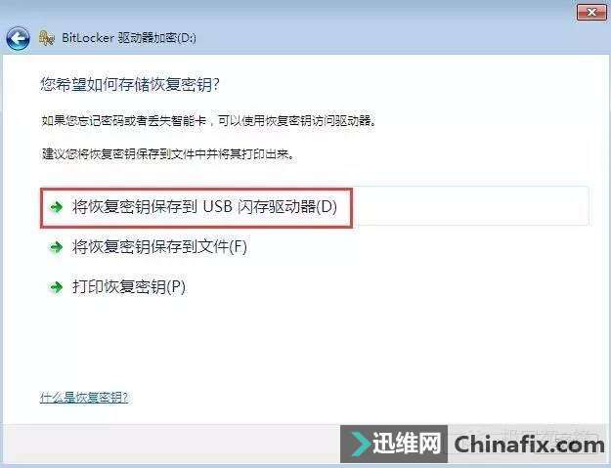Go back using the blue arrow button

(x=18, y=38)
